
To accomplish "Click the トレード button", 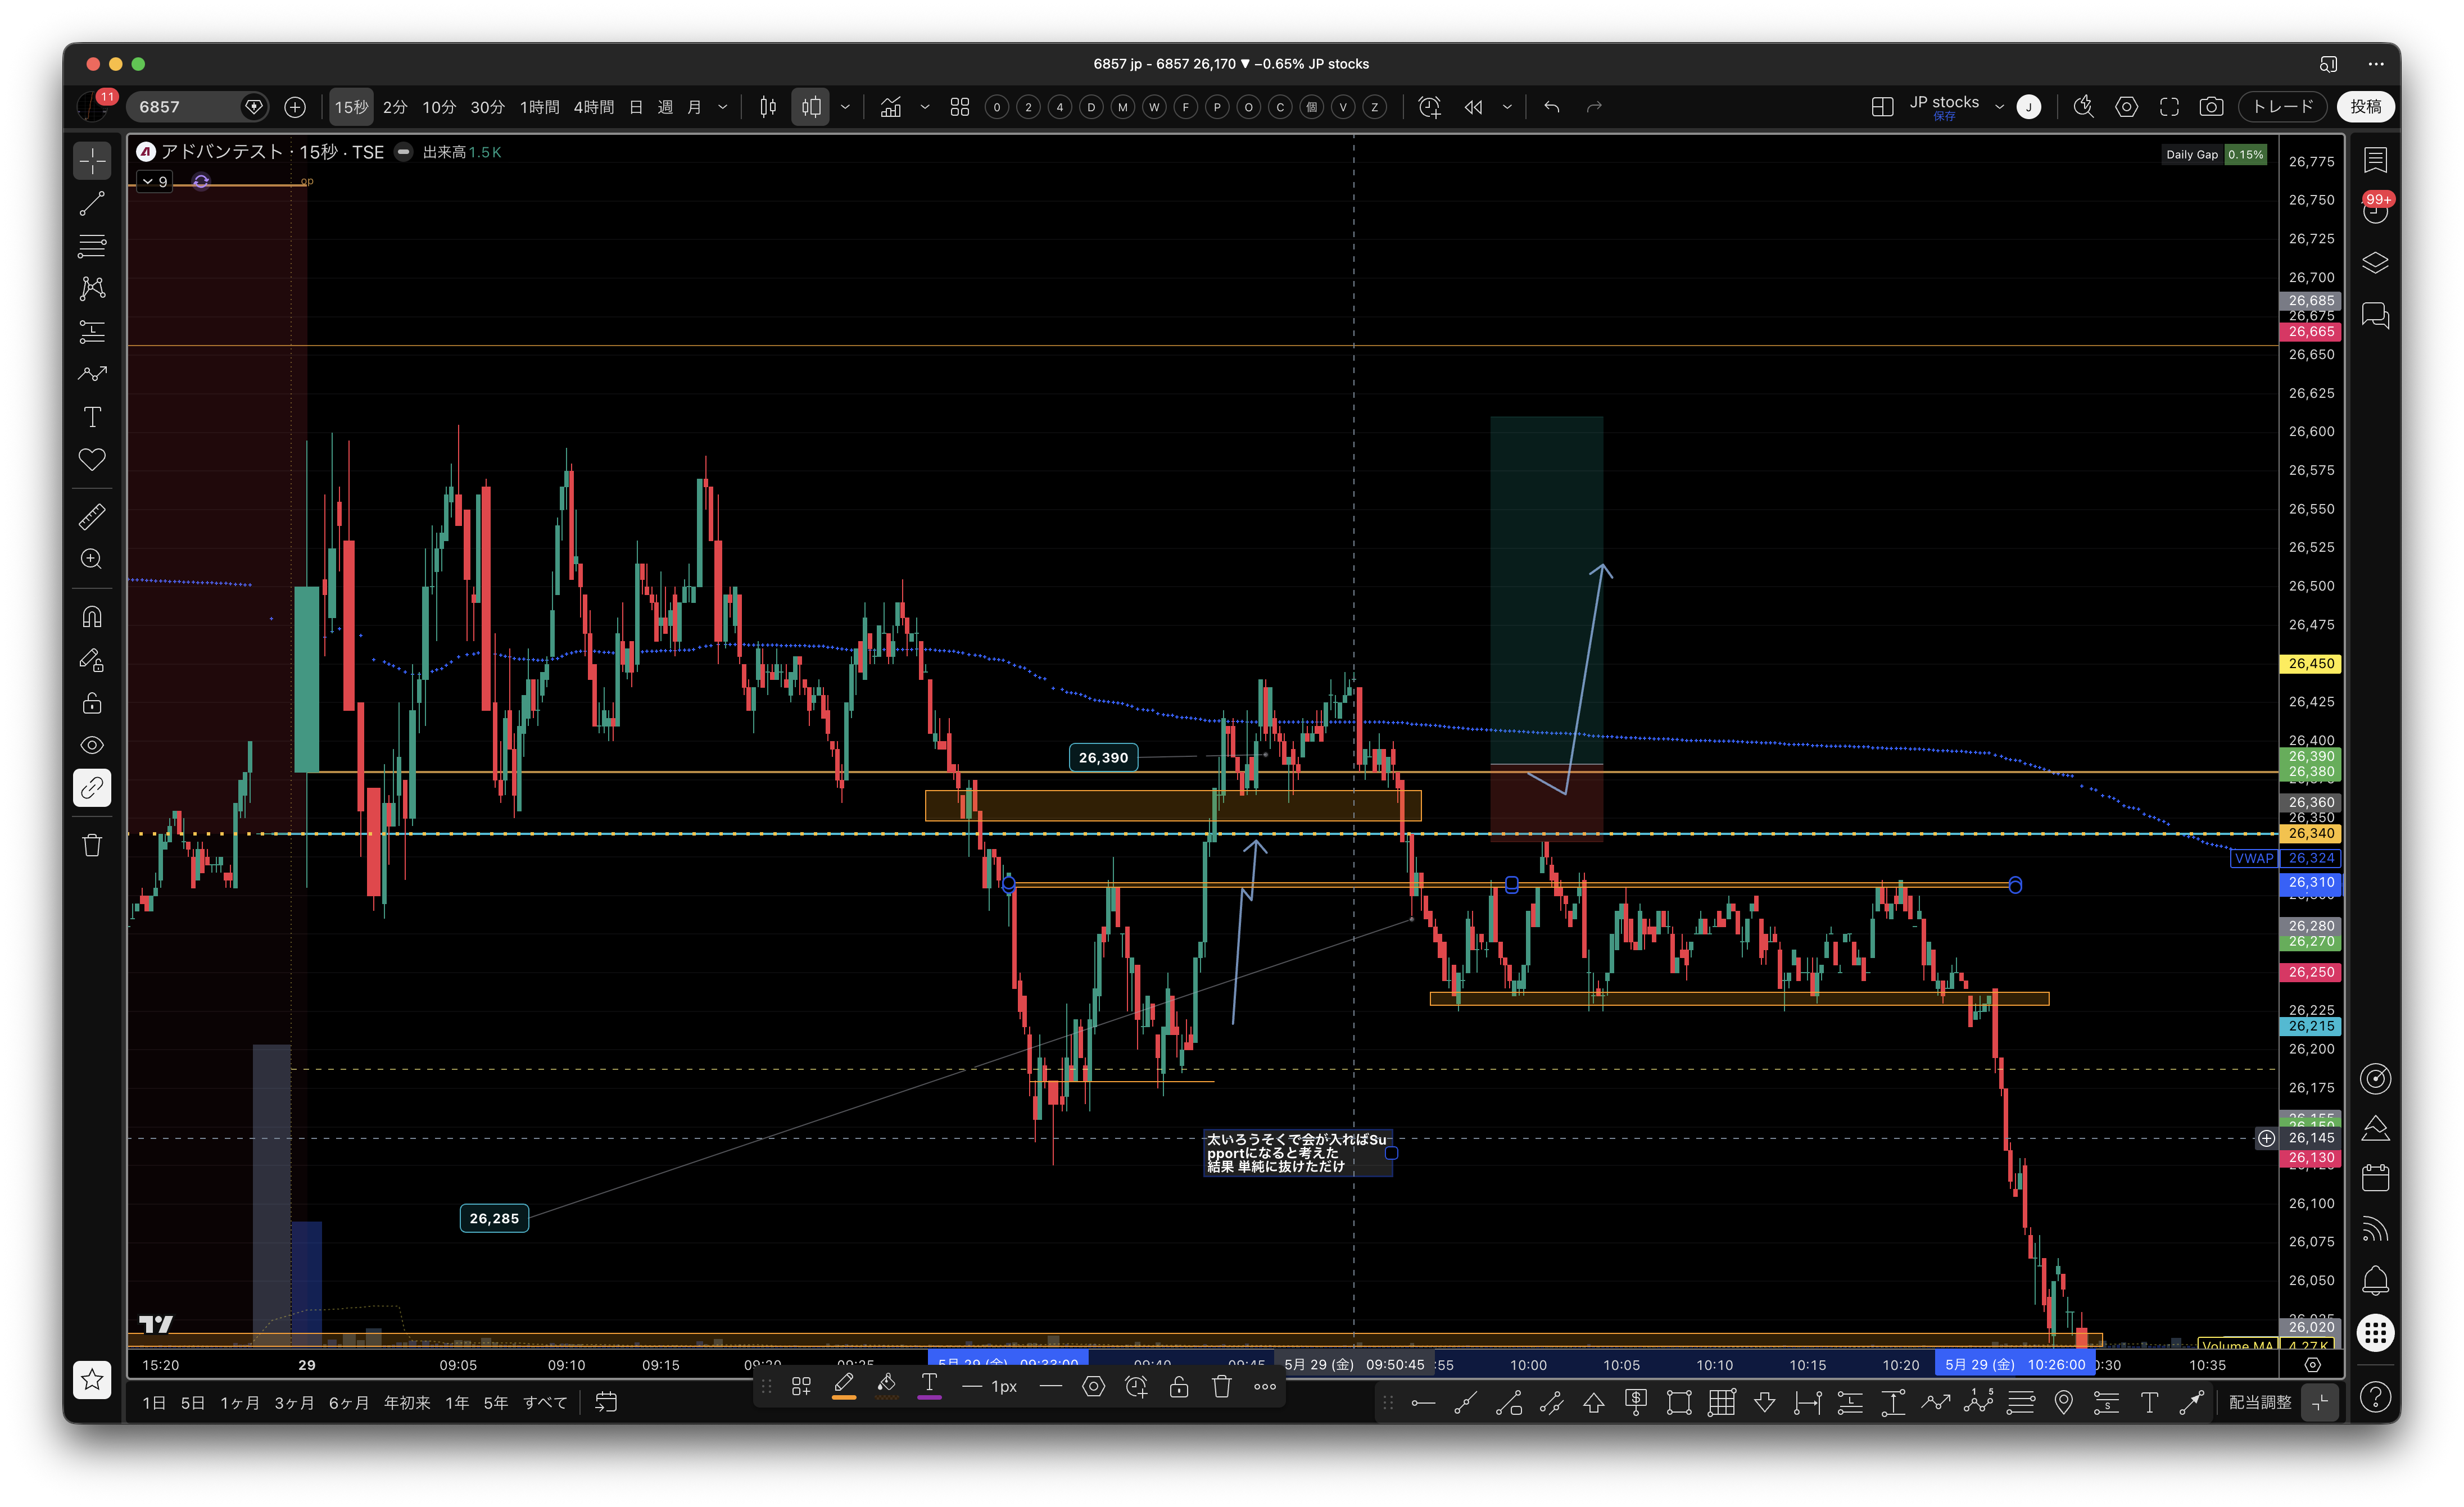I will pos(2283,107).
